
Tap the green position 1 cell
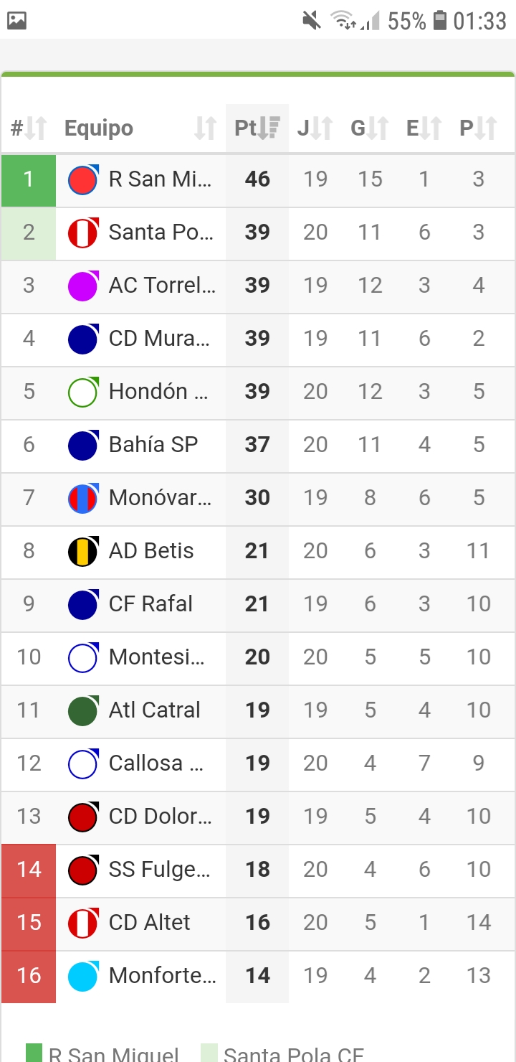coord(29,179)
